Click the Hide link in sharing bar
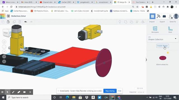Screen dimensions: 179x100 [119, 91]
